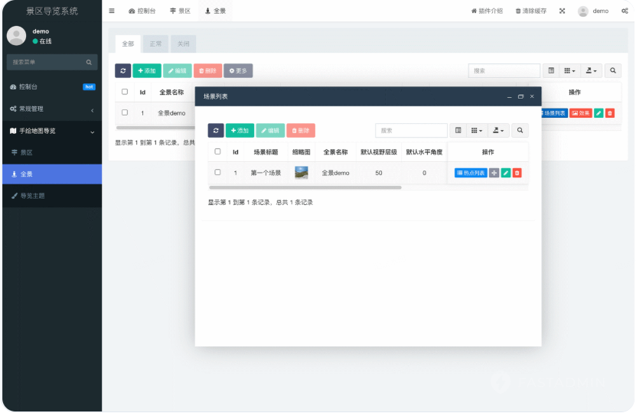Click the 第一个场景 thumbnail image
The height and width of the screenshot is (413, 636).
(302, 173)
